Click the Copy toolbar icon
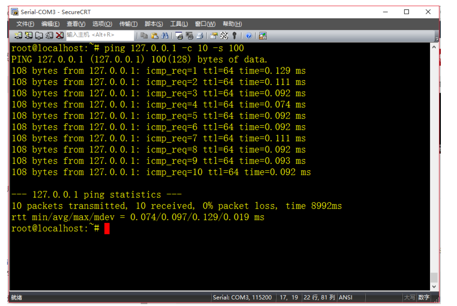This screenshot has height=306, width=457. click(x=144, y=36)
